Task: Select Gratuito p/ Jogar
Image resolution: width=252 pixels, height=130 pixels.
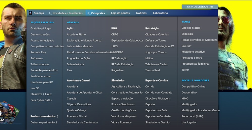Action: (x=41, y=28)
